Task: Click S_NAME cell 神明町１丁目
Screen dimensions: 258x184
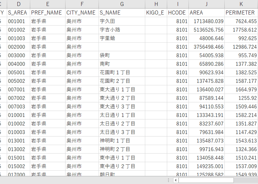Action: 122,141
